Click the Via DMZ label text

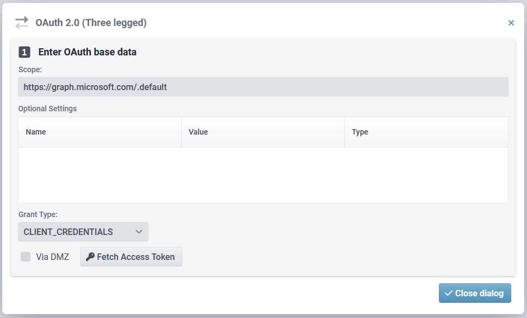[52, 257]
